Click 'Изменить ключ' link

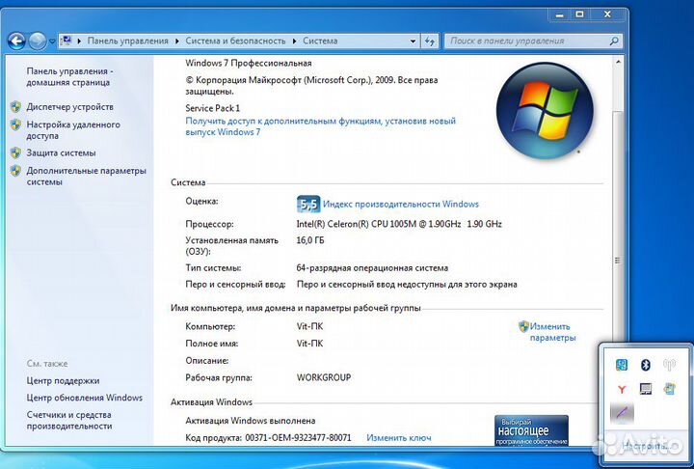coord(399,437)
